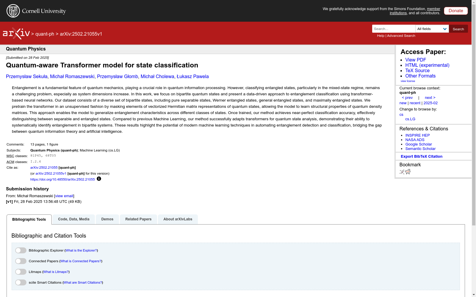Click the arXiv logo
The width and height of the screenshot is (476, 297).
16,34
